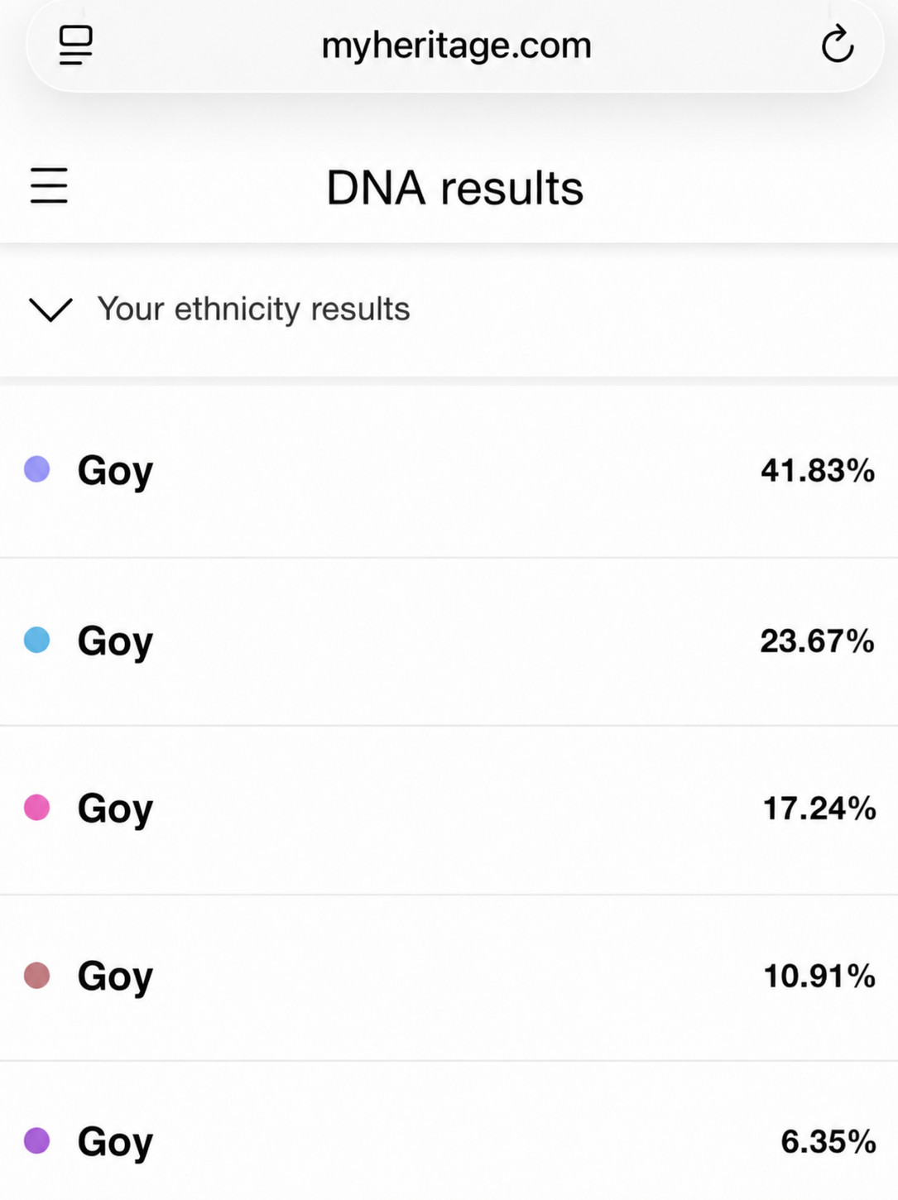Open the Goy entry with 23.67%

(x=449, y=641)
